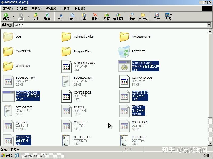The image size is (213, 159).
Task: Open the 帮助(H) menu
Action: tap(80, 8)
